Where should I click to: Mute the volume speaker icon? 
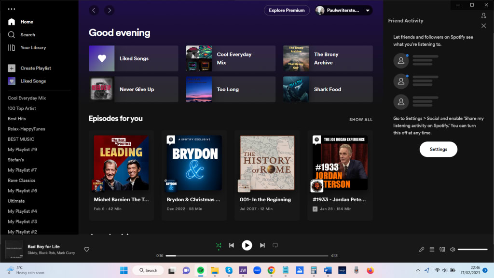453,250
